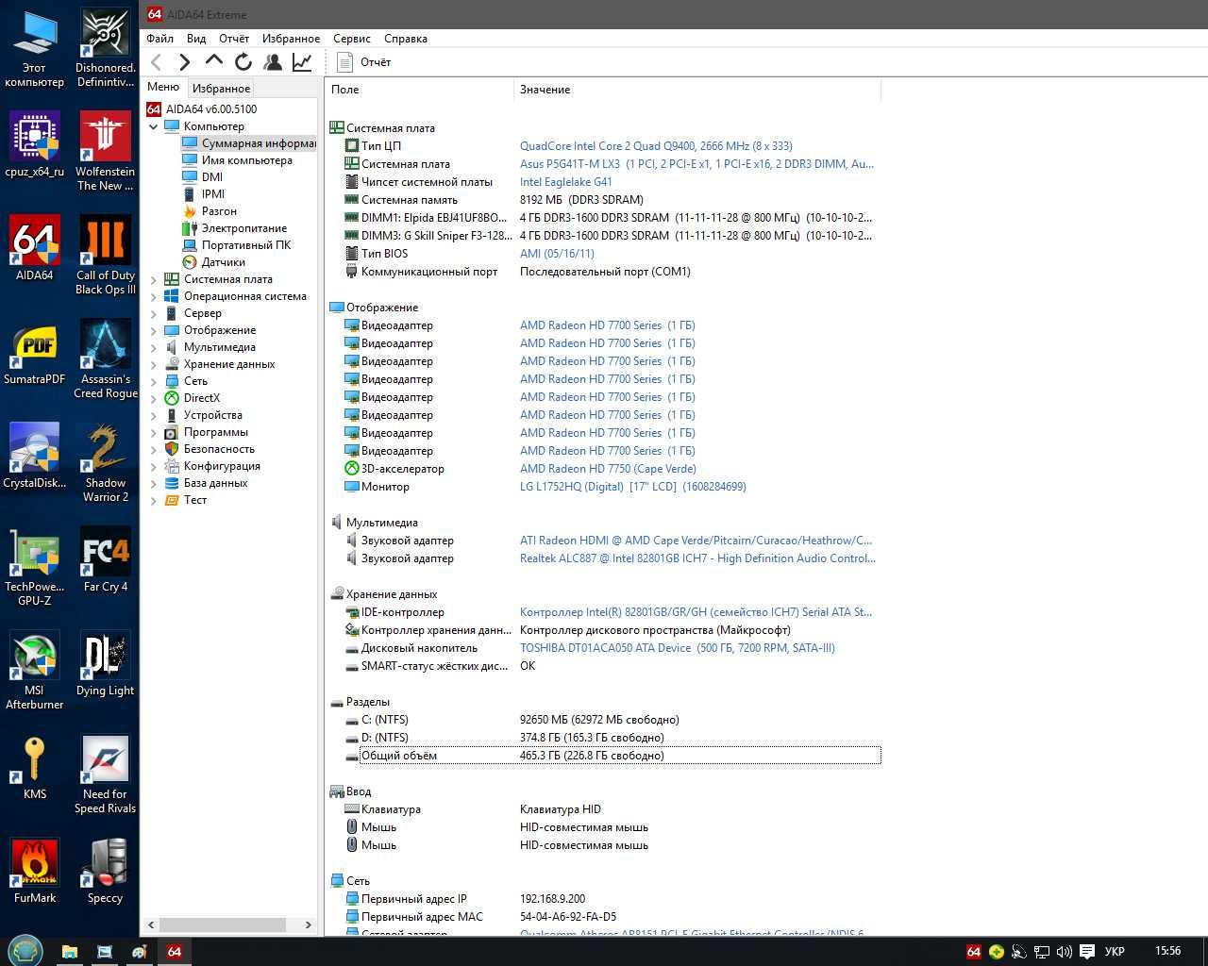This screenshot has height=966, width=1208.
Task: Expand the Хранение данных tree node
Action: click(154, 364)
